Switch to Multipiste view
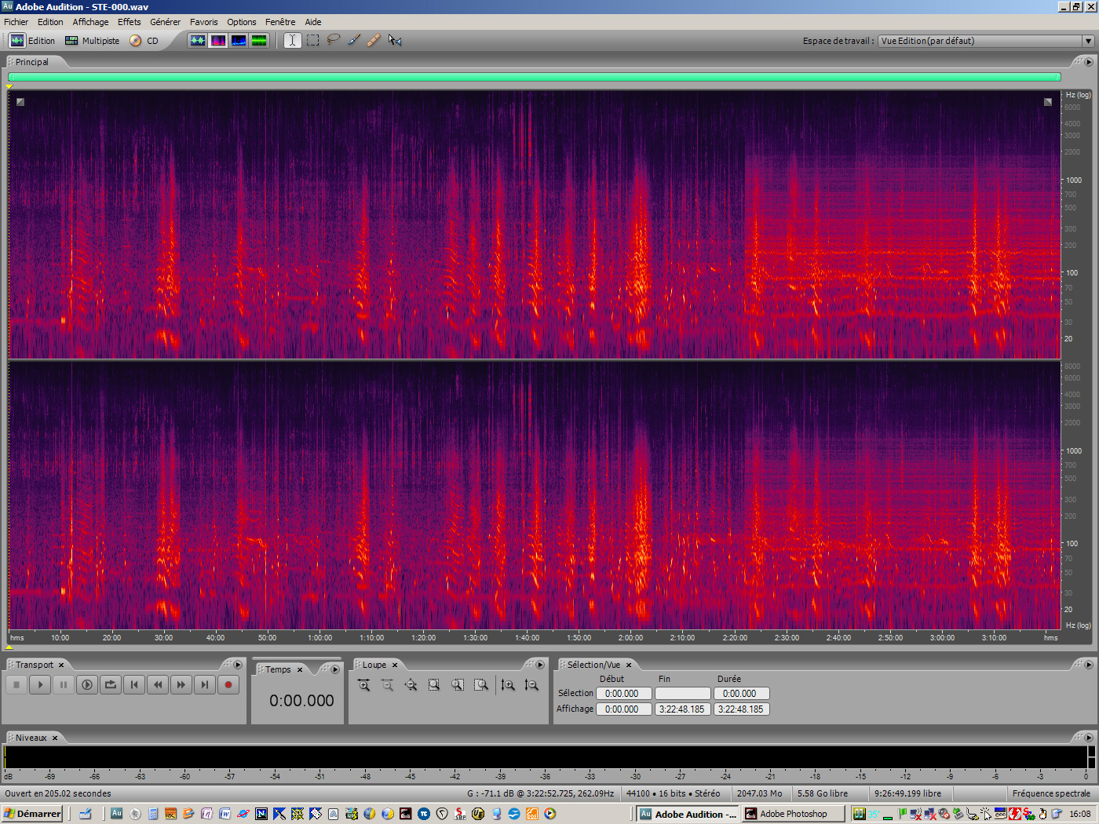1099x824 pixels. pos(93,41)
